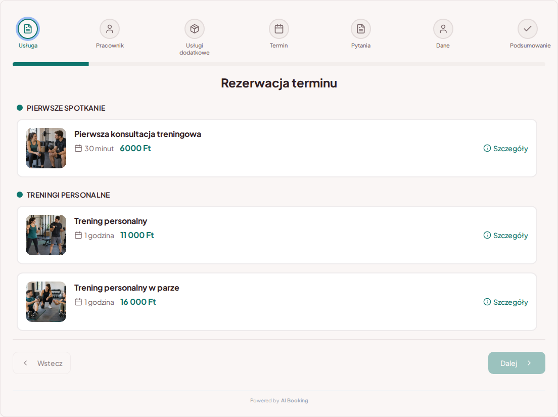Select the Usługa step icon
558x417 pixels.
(28, 29)
